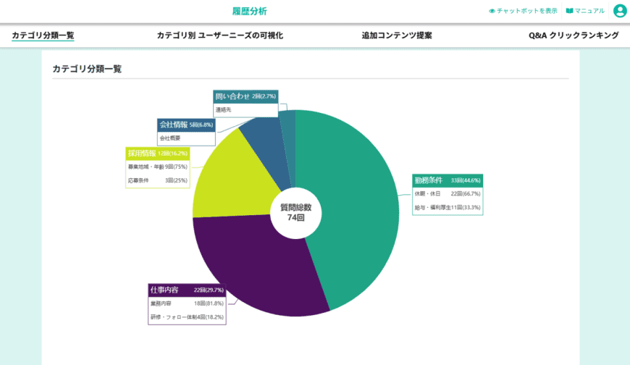Open the 追加コンテンツ提案 tab

(397, 35)
